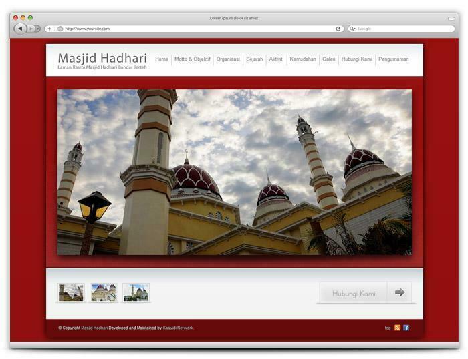Select the Galeri navigation item
This screenshot has width=468, height=359.
[x=329, y=59]
